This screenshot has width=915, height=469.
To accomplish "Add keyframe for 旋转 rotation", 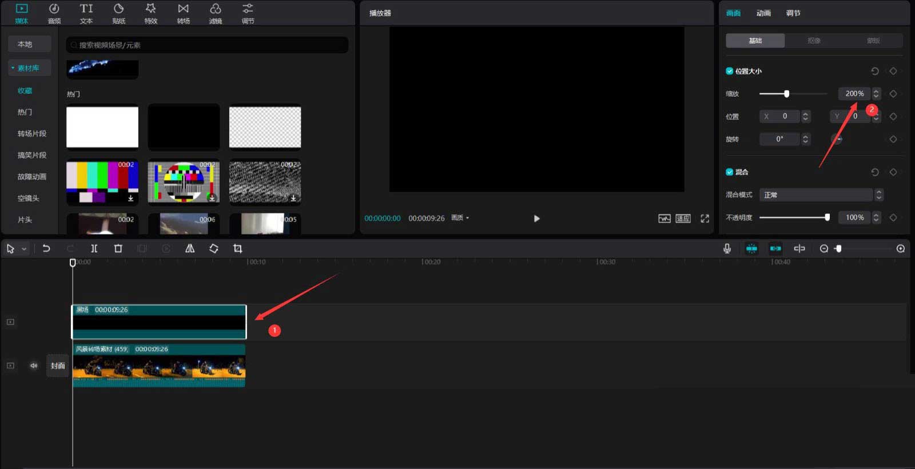I will [x=893, y=139].
